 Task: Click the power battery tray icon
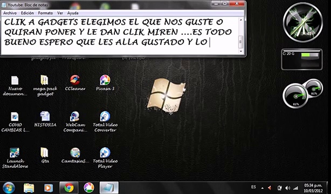click(x=280, y=188)
